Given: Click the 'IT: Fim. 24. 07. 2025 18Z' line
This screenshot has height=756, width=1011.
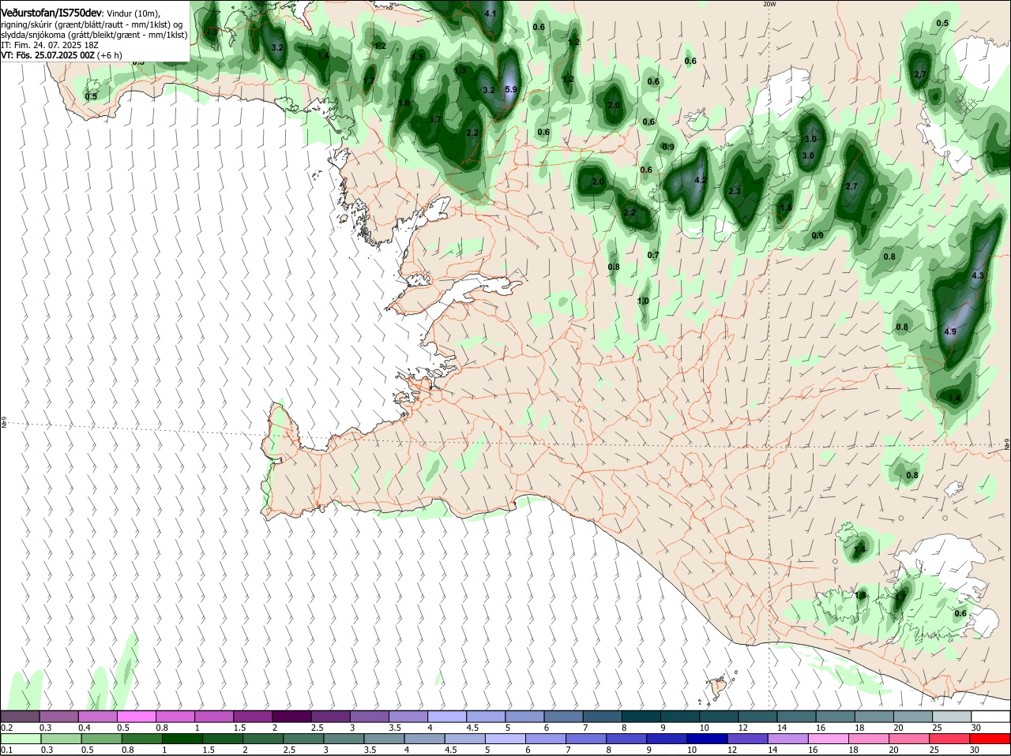Looking at the screenshot, I should (50, 45).
